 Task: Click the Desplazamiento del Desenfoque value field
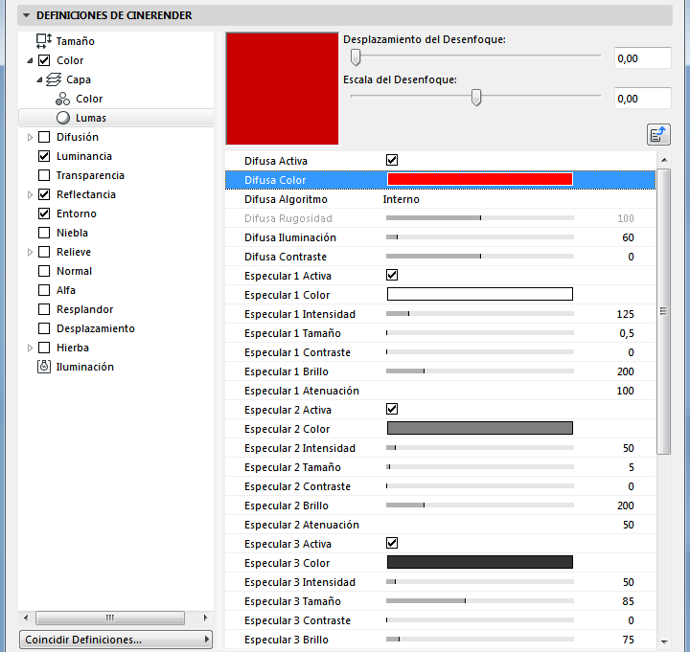643,58
